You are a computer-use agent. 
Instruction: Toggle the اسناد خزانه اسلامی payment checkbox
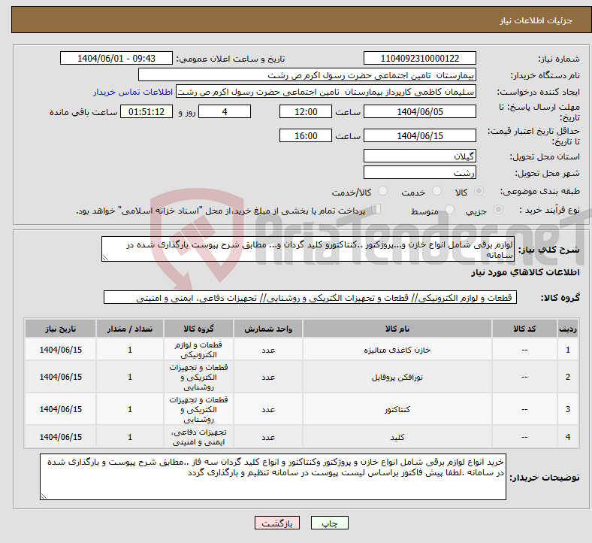(376, 209)
